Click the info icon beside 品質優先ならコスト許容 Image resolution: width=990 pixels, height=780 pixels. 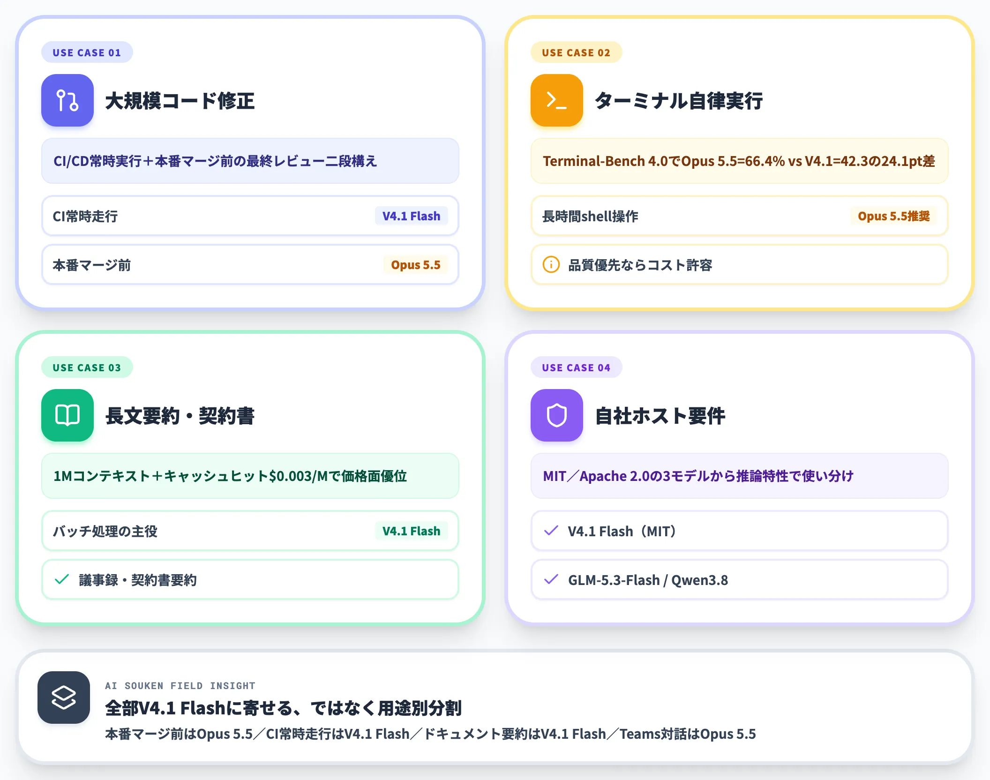tap(551, 265)
